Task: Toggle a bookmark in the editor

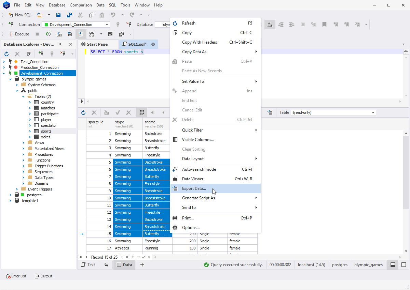Action: pos(324,25)
